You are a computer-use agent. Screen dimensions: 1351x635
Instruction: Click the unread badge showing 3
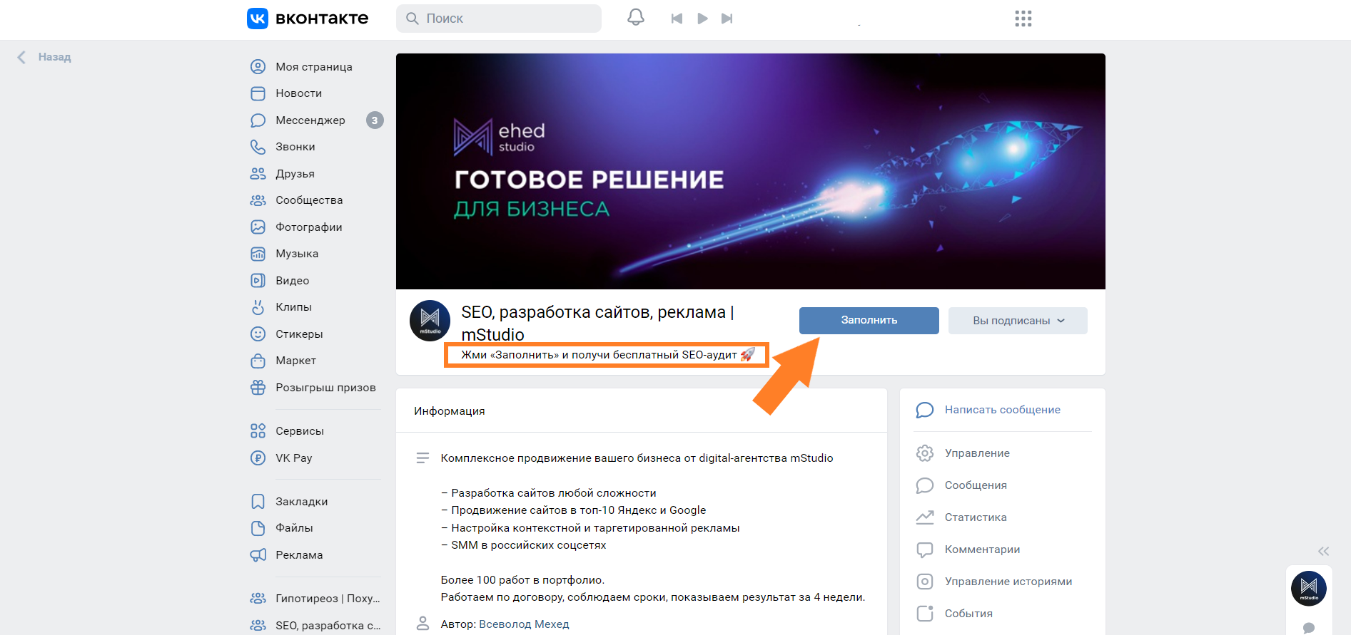pos(375,120)
